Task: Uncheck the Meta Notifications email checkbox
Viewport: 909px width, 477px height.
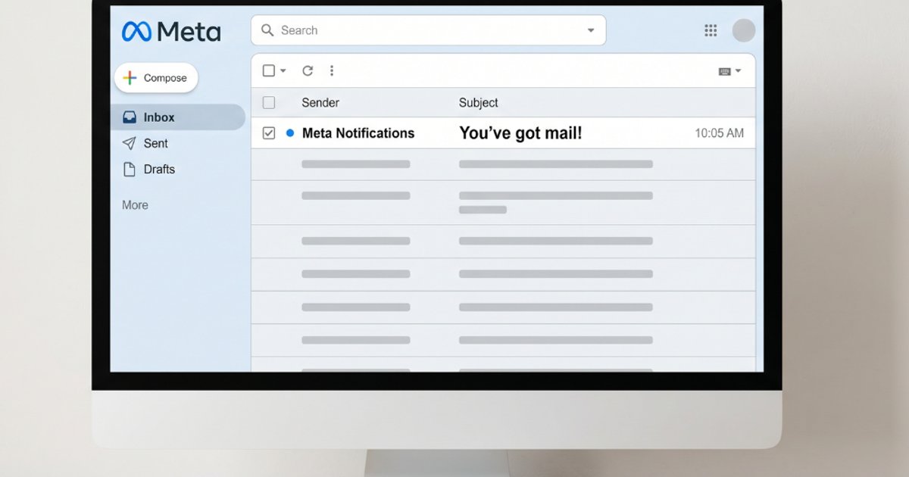Action: click(x=269, y=133)
